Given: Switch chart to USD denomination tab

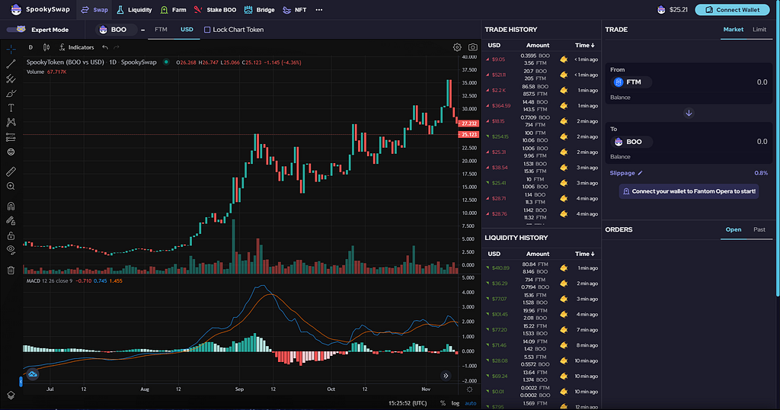Looking at the screenshot, I should 187,30.
